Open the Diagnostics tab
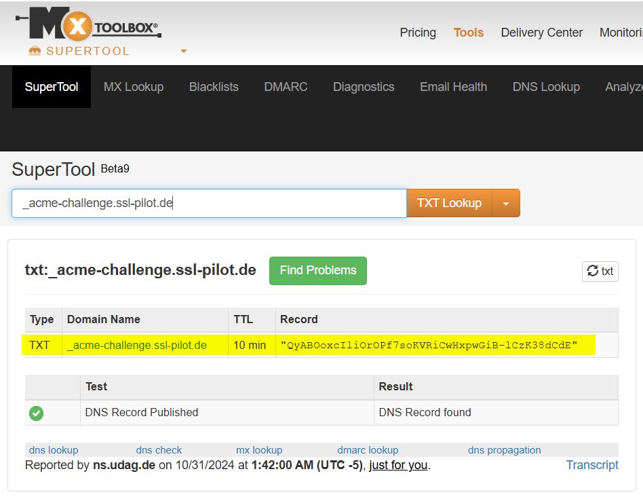This screenshot has height=499, width=643. click(x=364, y=87)
